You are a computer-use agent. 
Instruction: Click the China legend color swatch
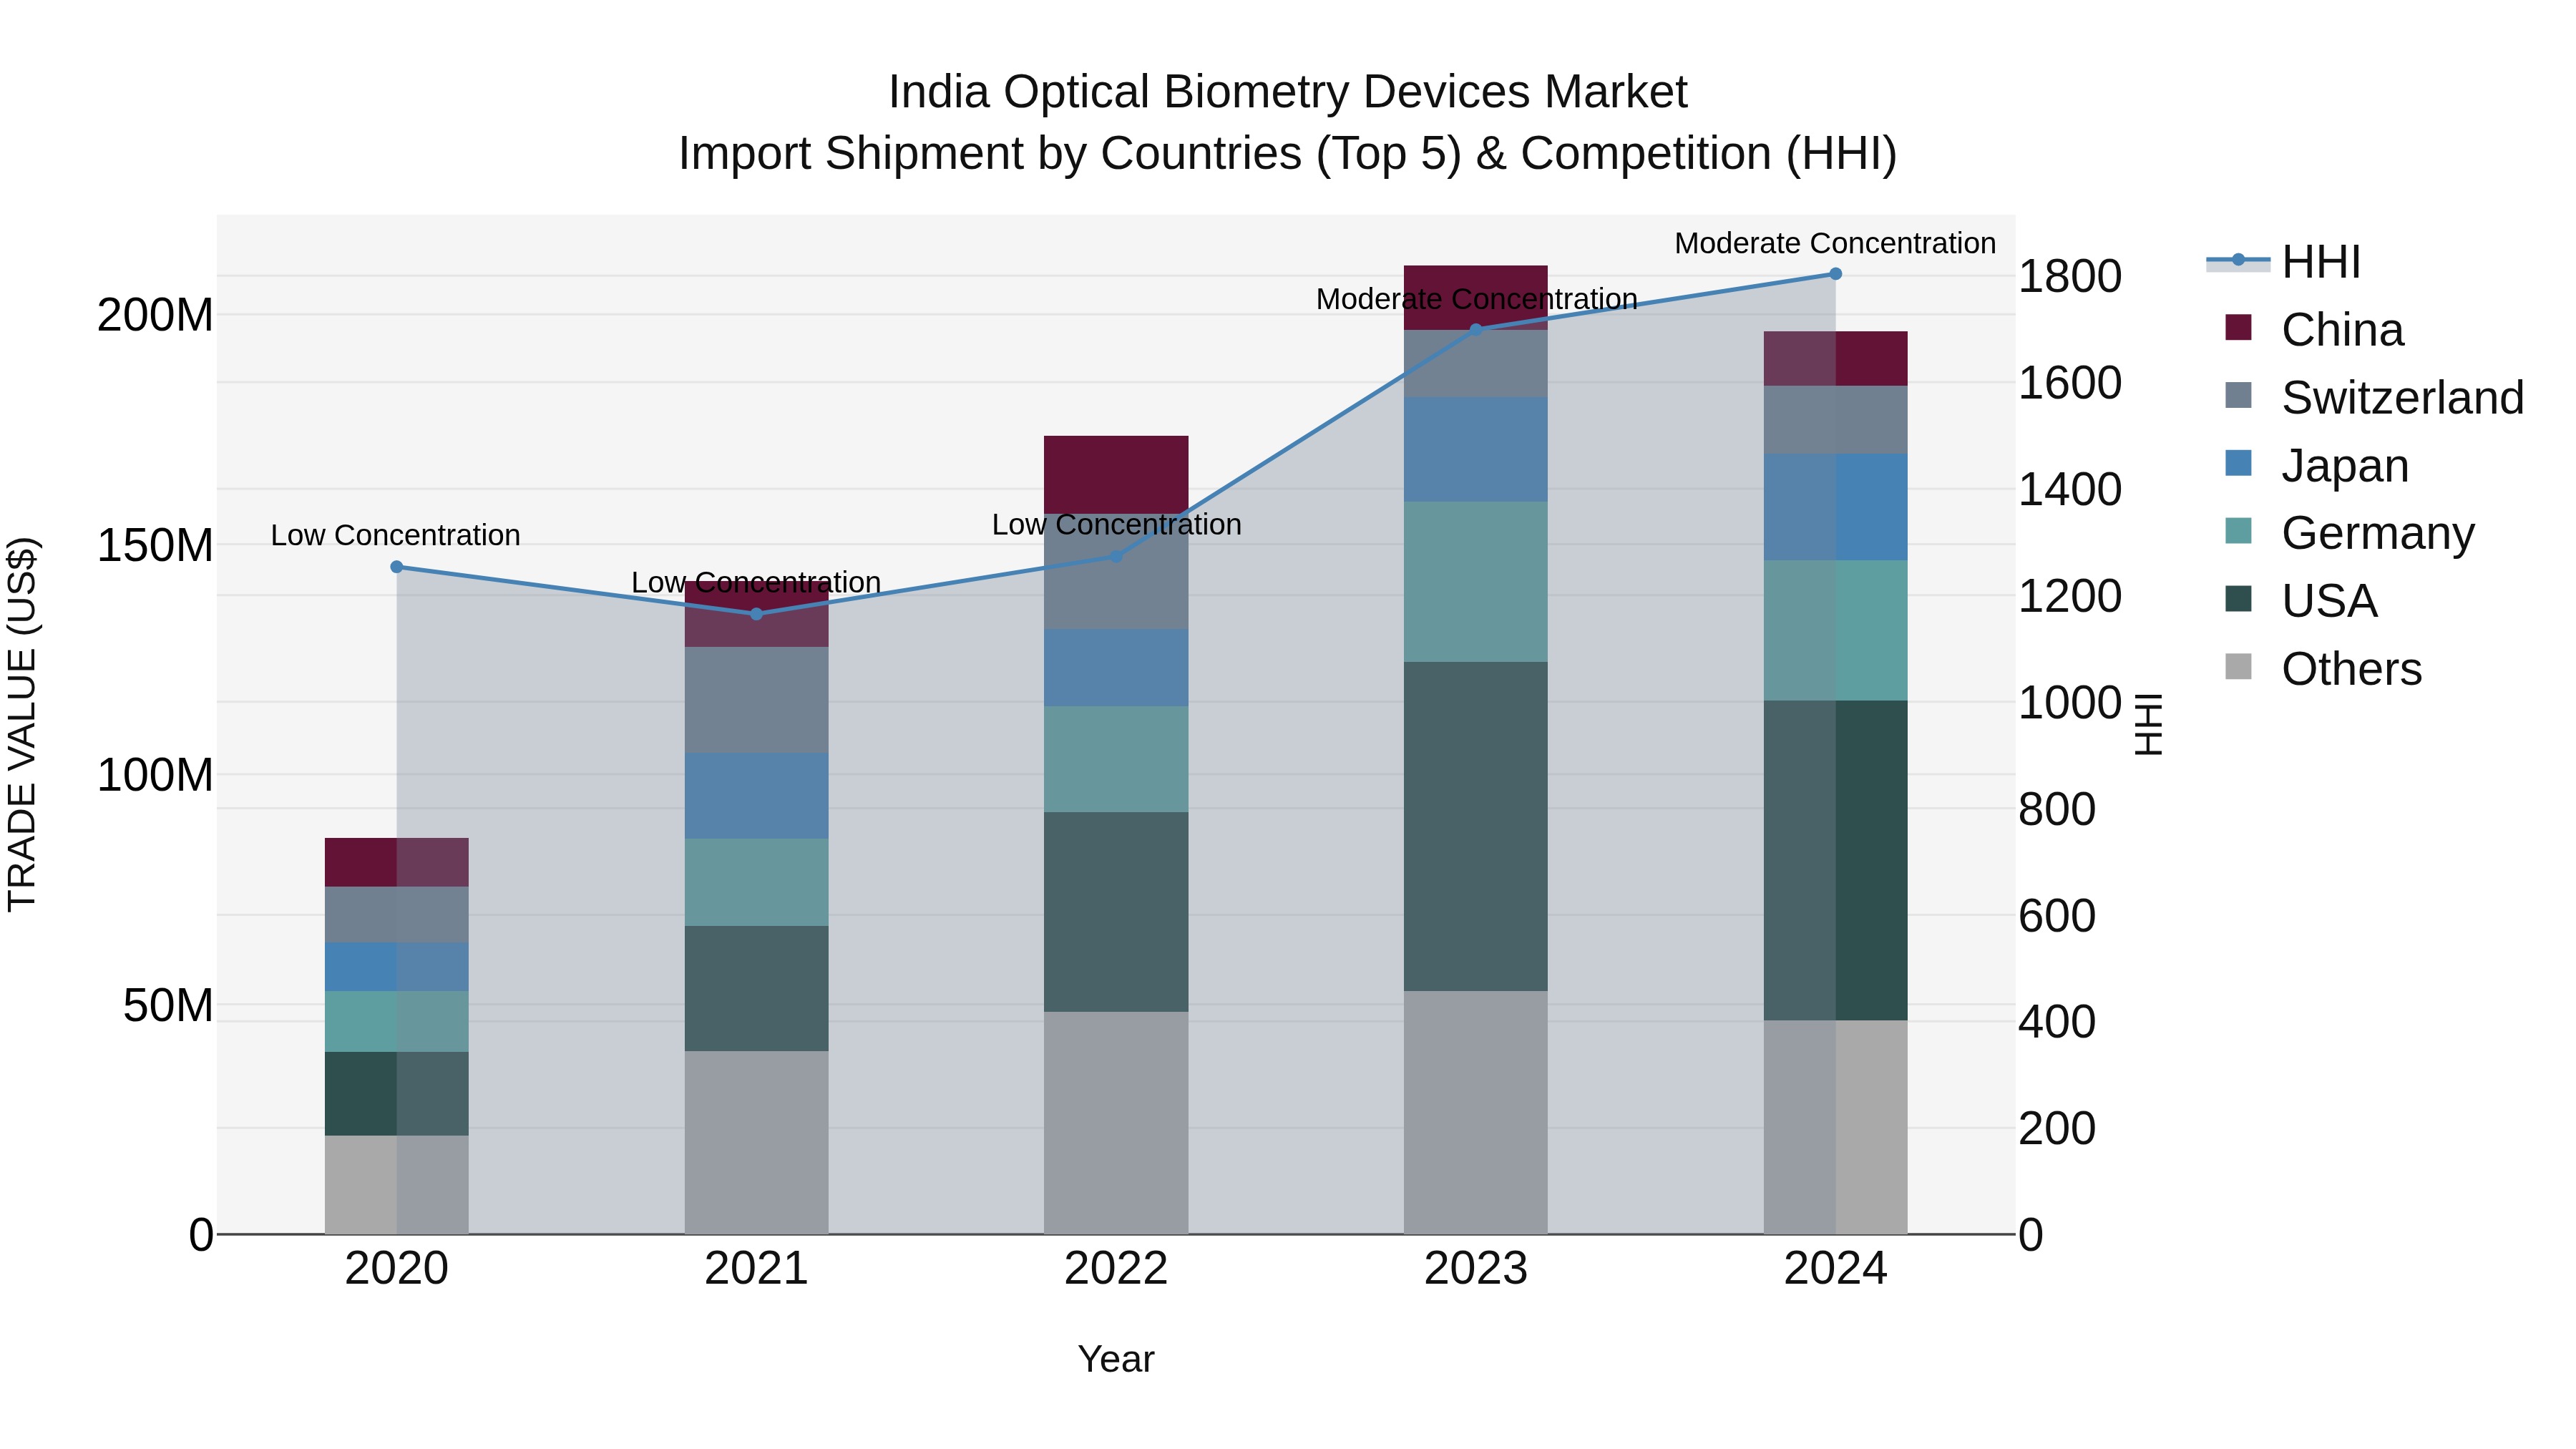click(x=2238, y=327)
